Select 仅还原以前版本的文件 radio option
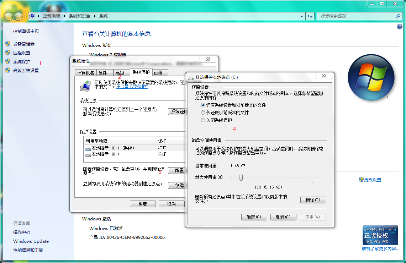The width and height of the screenshot is (406, 263). tap(203, 113)
